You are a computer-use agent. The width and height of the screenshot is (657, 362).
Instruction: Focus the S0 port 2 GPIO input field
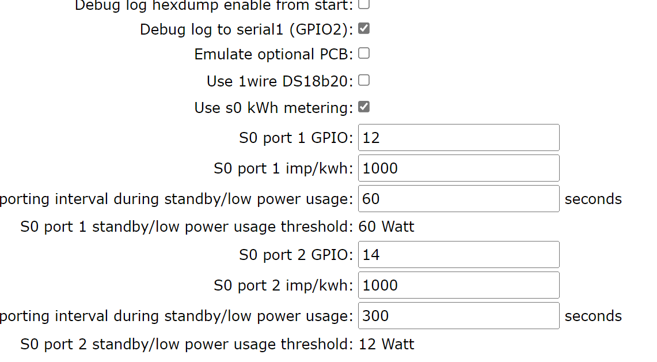tap(458, 255)
